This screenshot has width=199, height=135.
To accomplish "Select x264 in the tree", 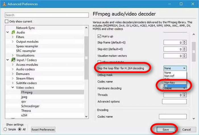I will [x=24, y=115].
